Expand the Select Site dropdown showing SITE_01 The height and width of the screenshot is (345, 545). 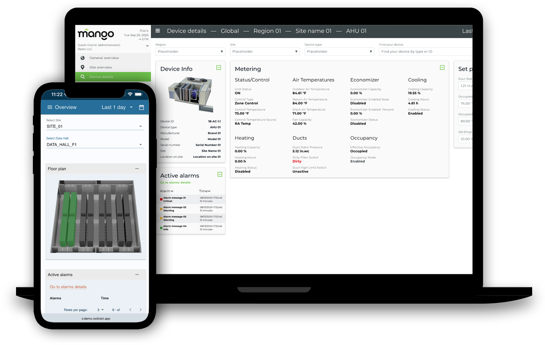(x=95, y=127)
